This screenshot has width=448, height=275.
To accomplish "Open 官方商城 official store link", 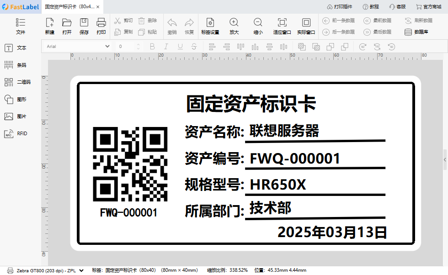I will point(429,6).
